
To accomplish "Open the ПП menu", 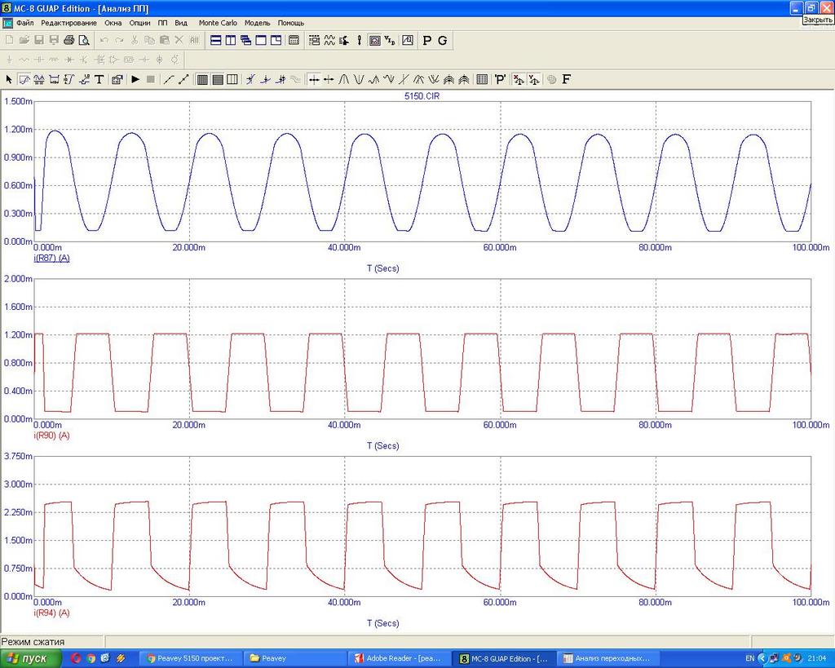I will pyautogui.click(x=162, y=23).
